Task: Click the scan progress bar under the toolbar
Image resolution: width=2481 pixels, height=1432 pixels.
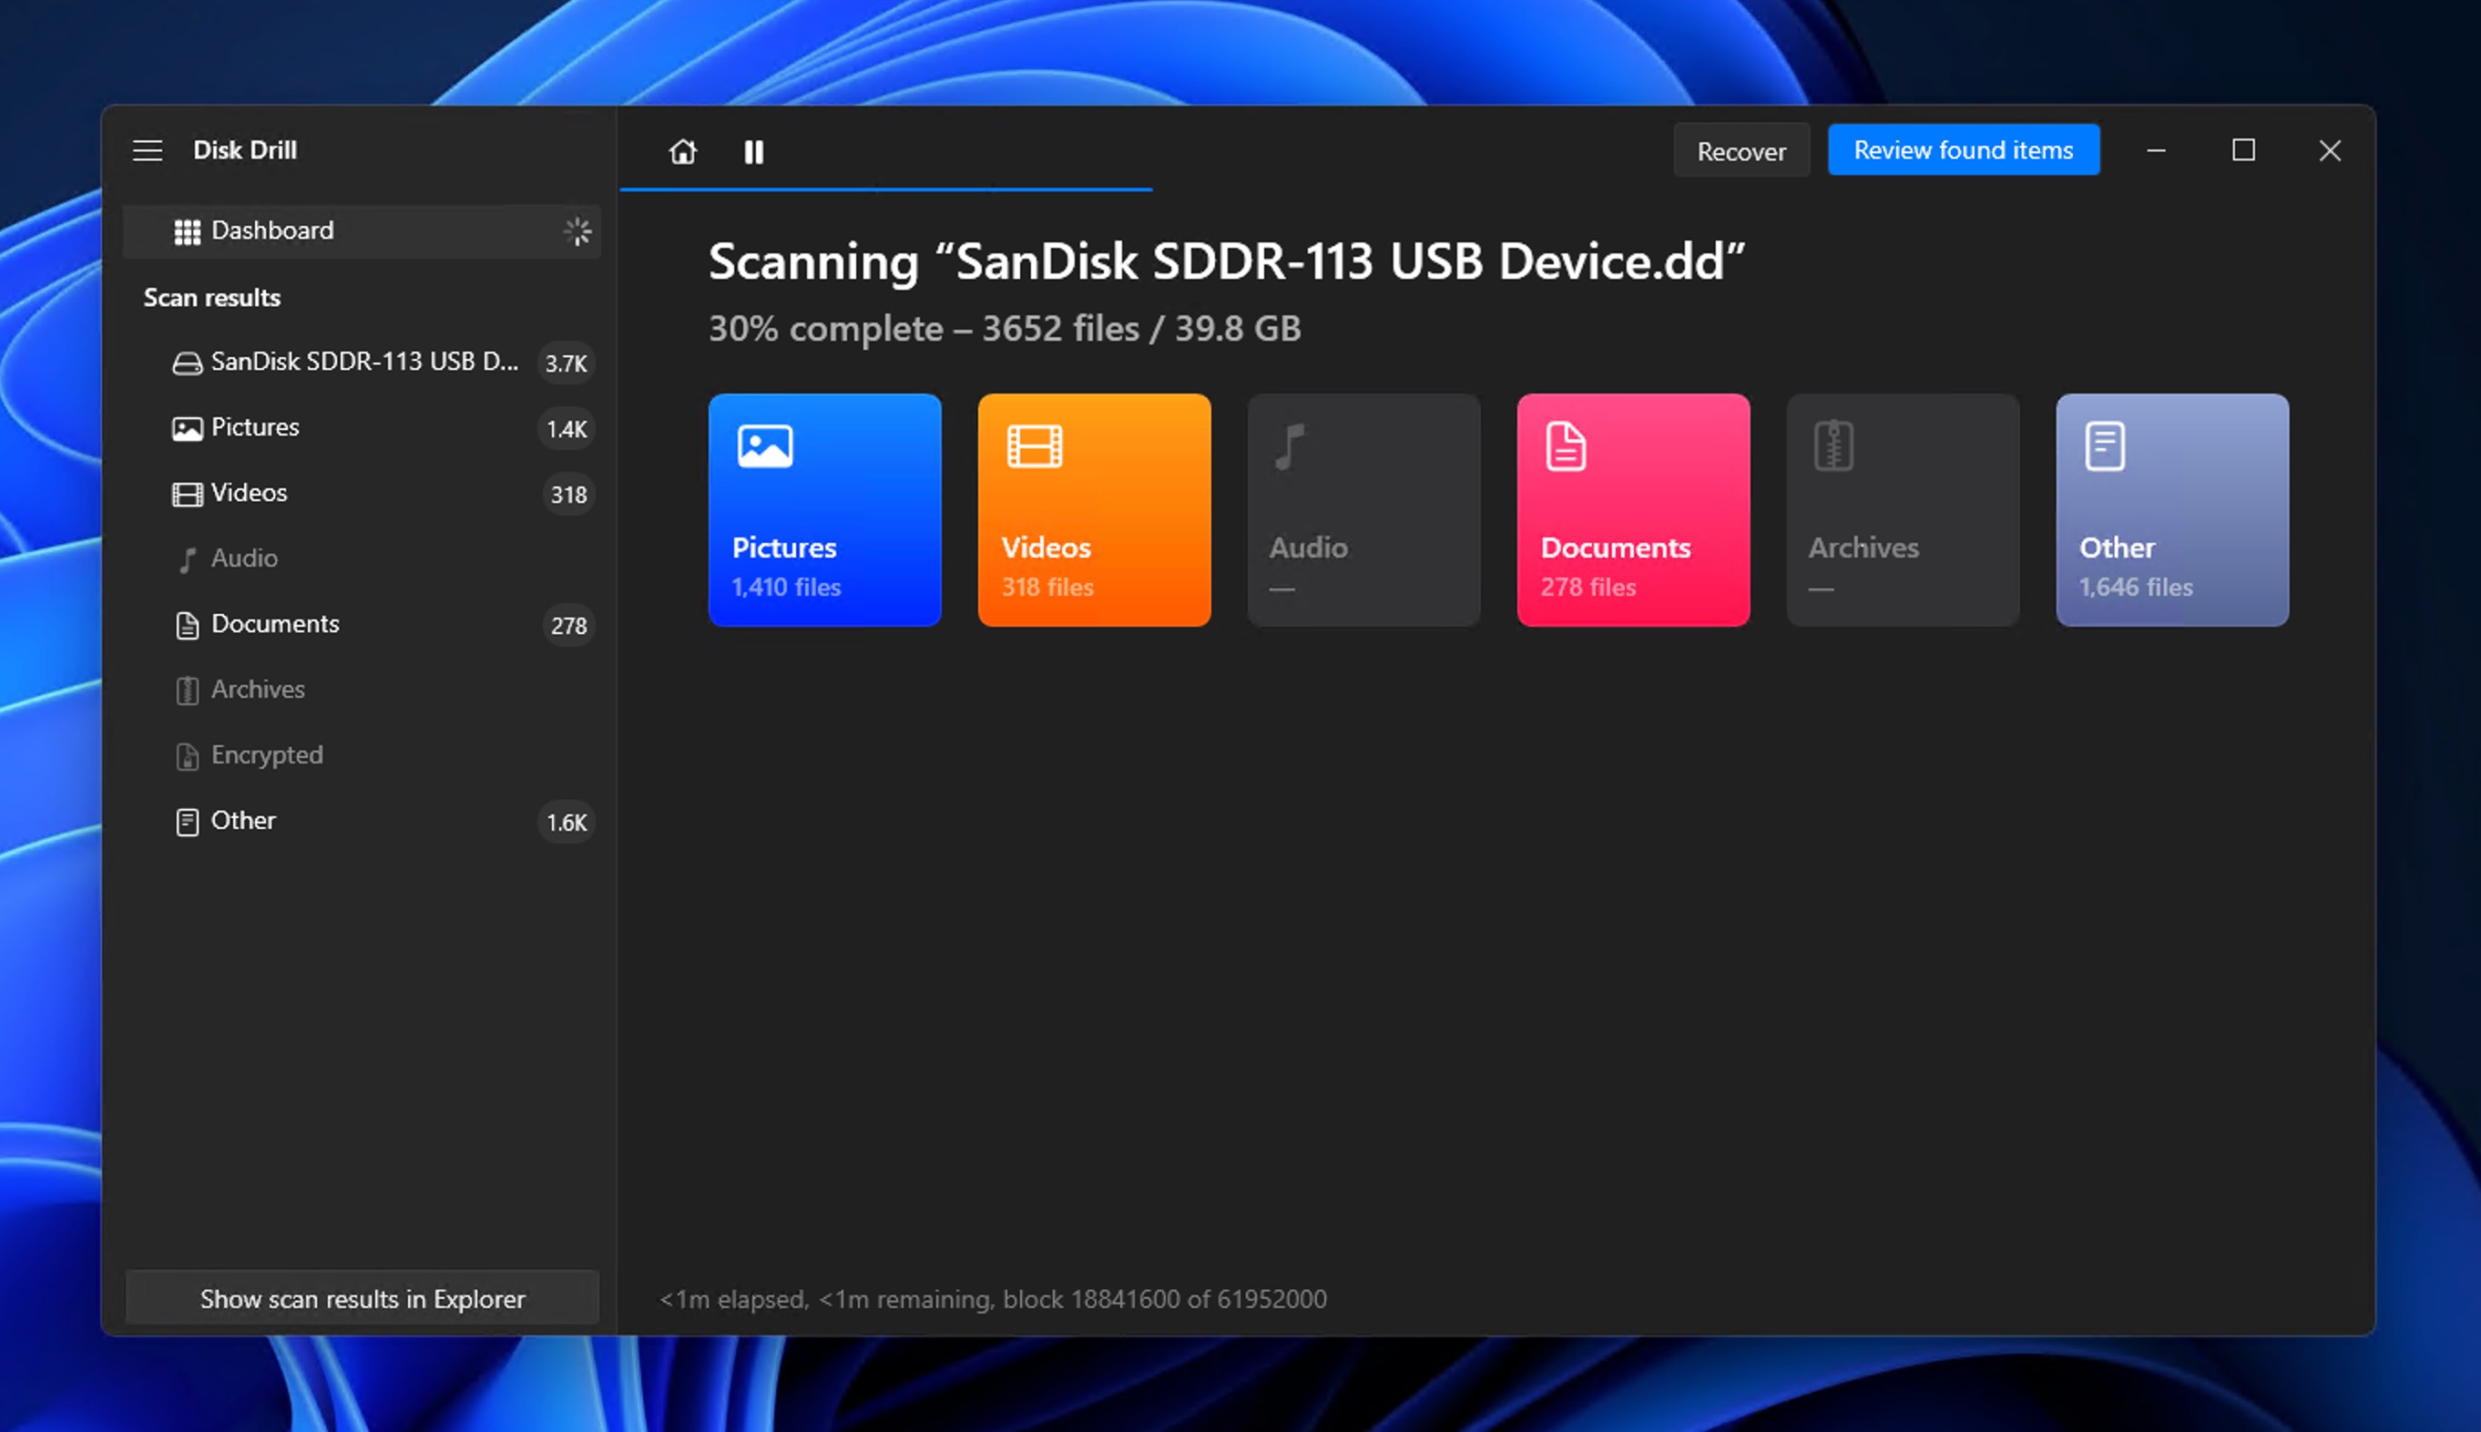Action: [885, 189]
